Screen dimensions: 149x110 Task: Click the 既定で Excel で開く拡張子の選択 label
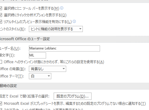(25, 96)
